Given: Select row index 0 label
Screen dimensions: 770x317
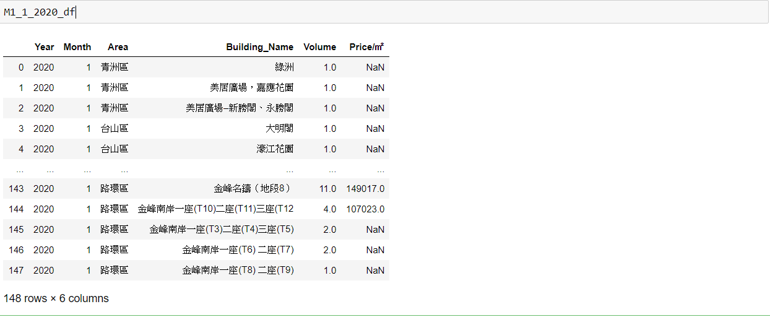Looking at the screenshot, I should [x=21, y=67].
